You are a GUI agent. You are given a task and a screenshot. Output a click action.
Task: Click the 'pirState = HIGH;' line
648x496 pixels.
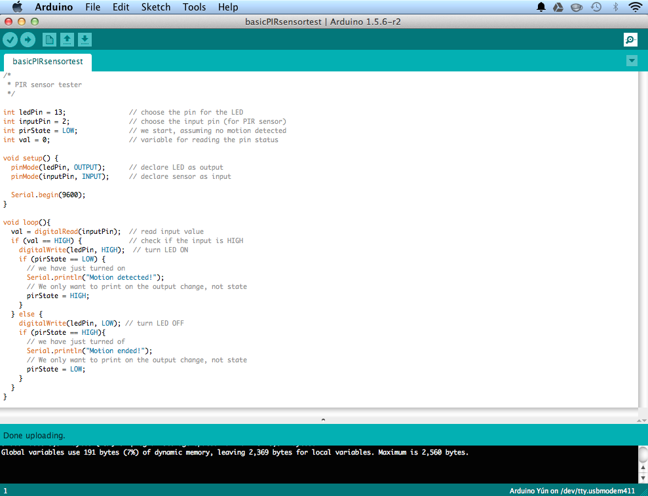pos(58,296)
